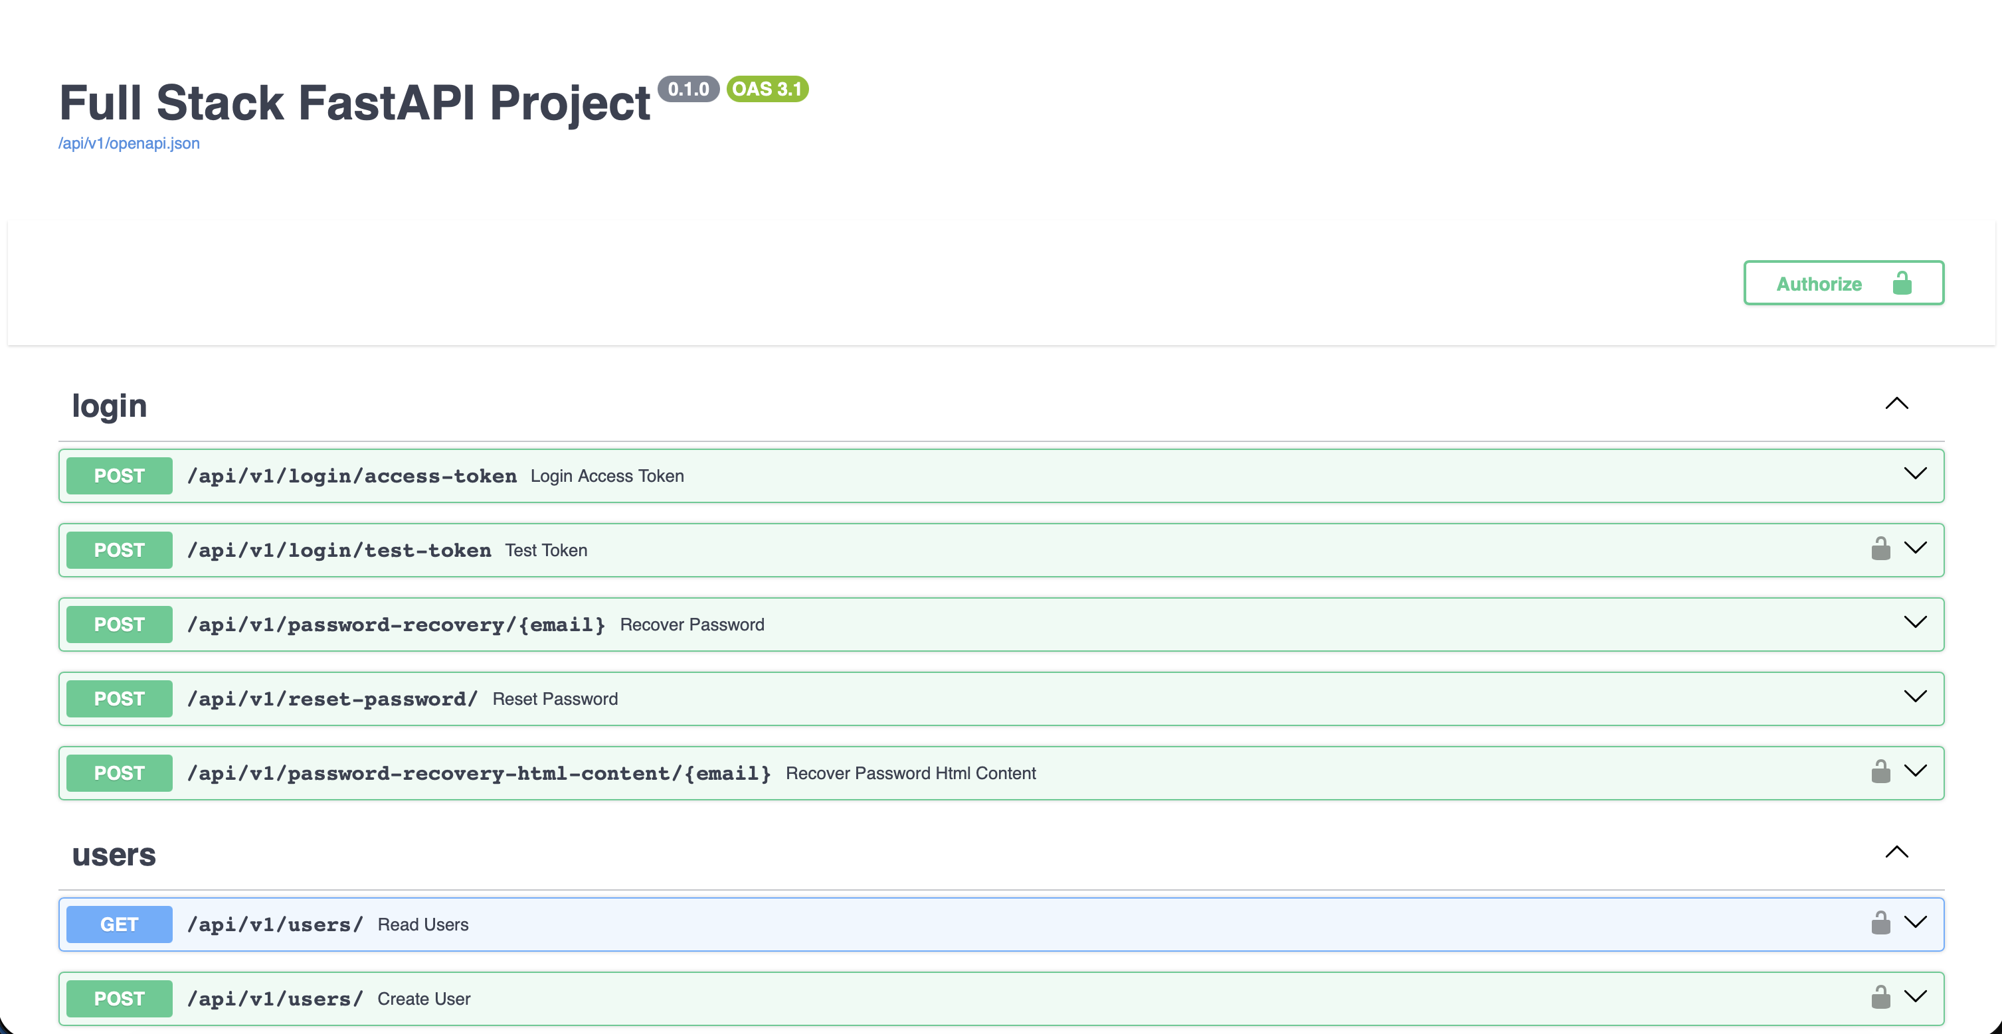Click the 'Read Users' summary text

click(424, 925)
